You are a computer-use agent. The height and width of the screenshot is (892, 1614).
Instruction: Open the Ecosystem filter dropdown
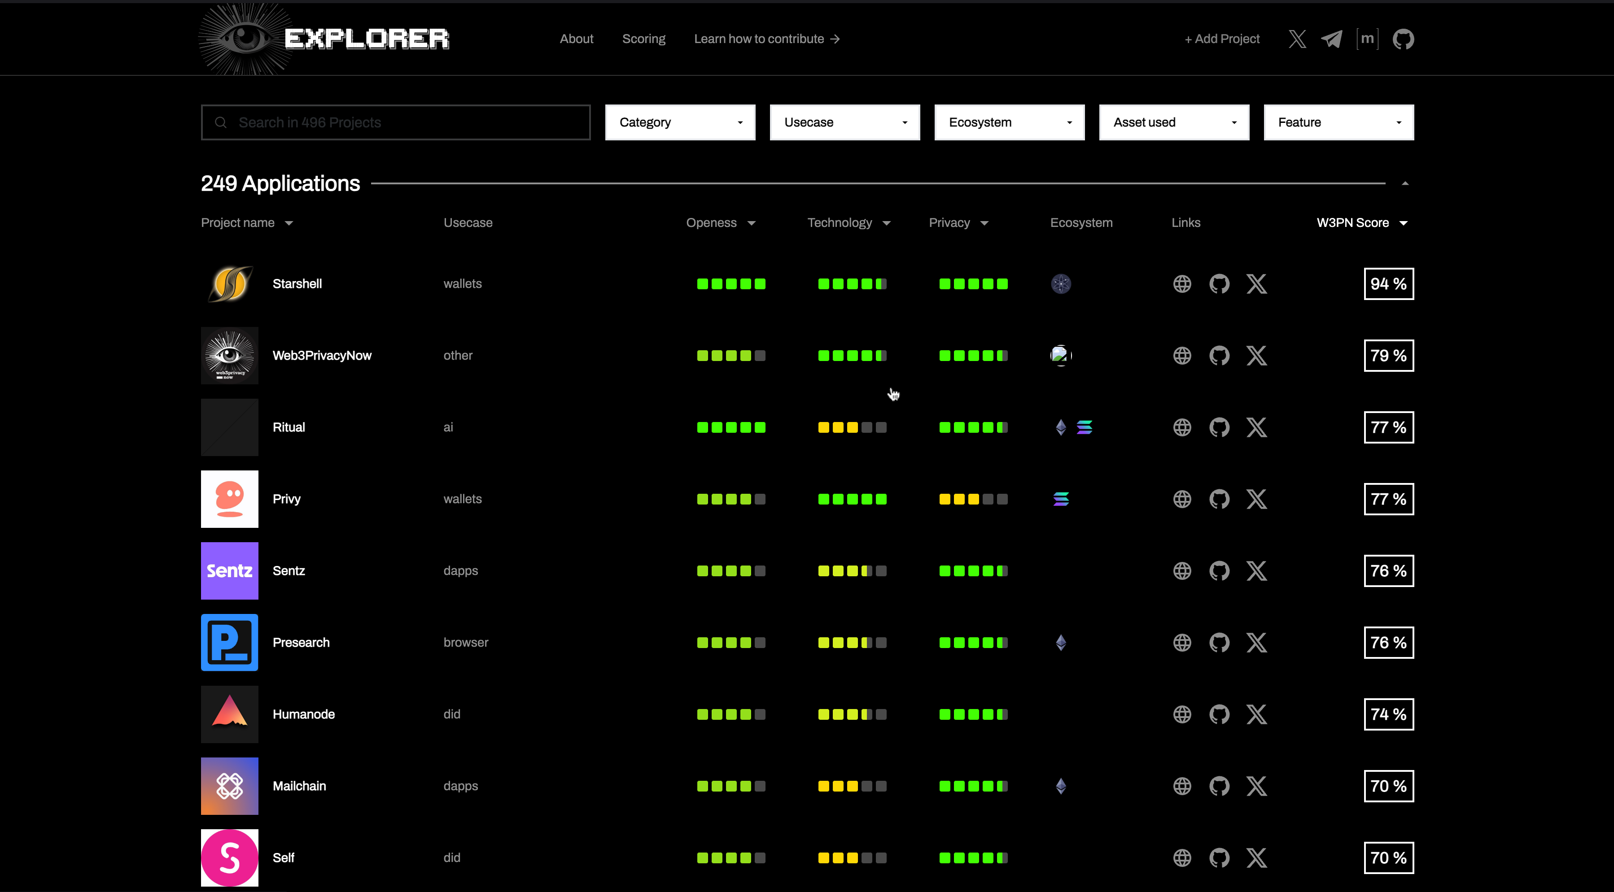[x=1009, y=122]
